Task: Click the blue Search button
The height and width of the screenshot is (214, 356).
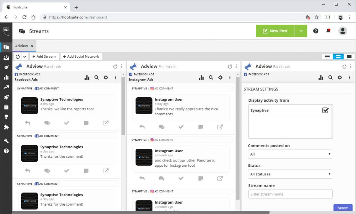Action: click(343, 208)
